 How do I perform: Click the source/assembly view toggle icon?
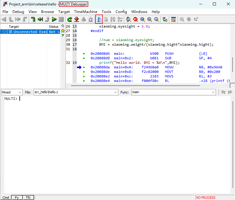pyautogui.click(x=99, y=19)
